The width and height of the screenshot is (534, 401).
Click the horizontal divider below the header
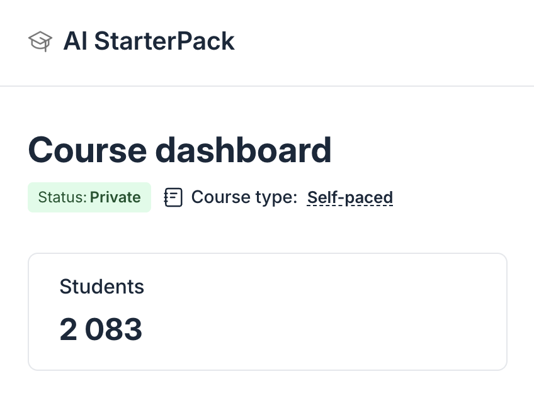tap(267, 85)
